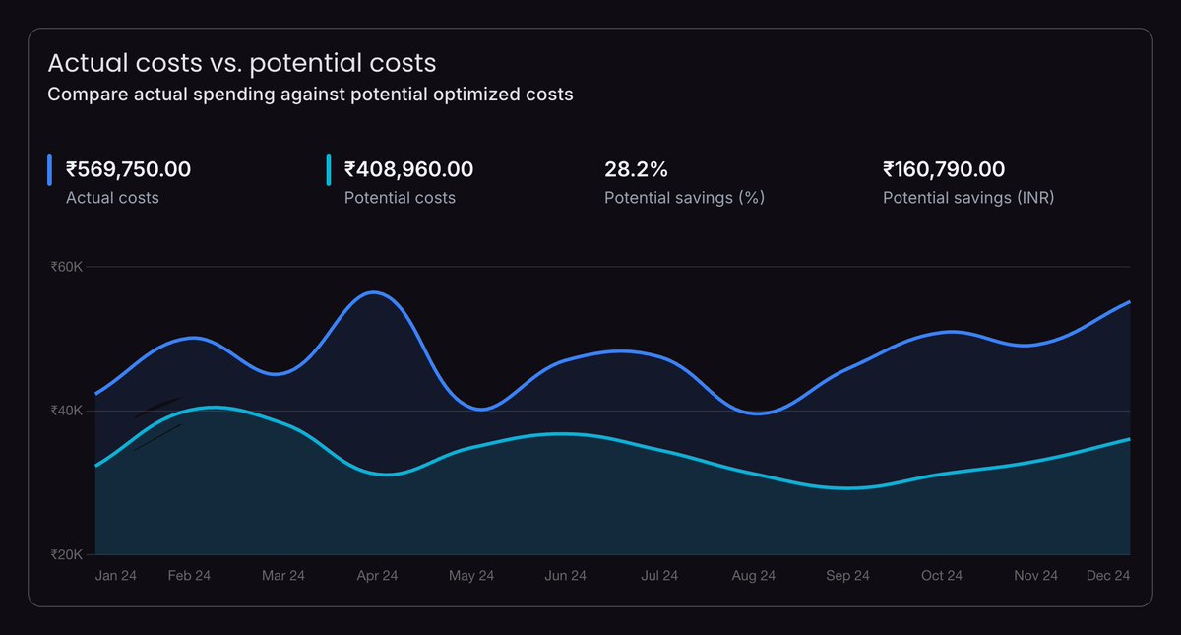Click the ₹408,960.00 potential costs value
The image size is (1181, 635).
click(408, 169)
